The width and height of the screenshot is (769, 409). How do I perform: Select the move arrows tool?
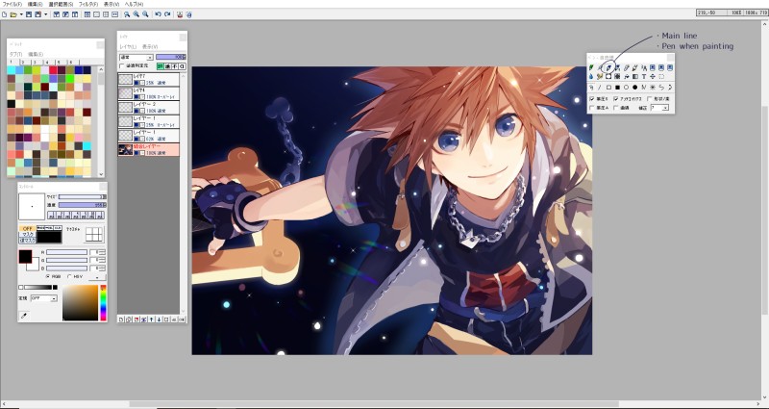[653, 77]
